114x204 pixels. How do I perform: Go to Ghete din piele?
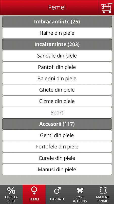point(57,90)
